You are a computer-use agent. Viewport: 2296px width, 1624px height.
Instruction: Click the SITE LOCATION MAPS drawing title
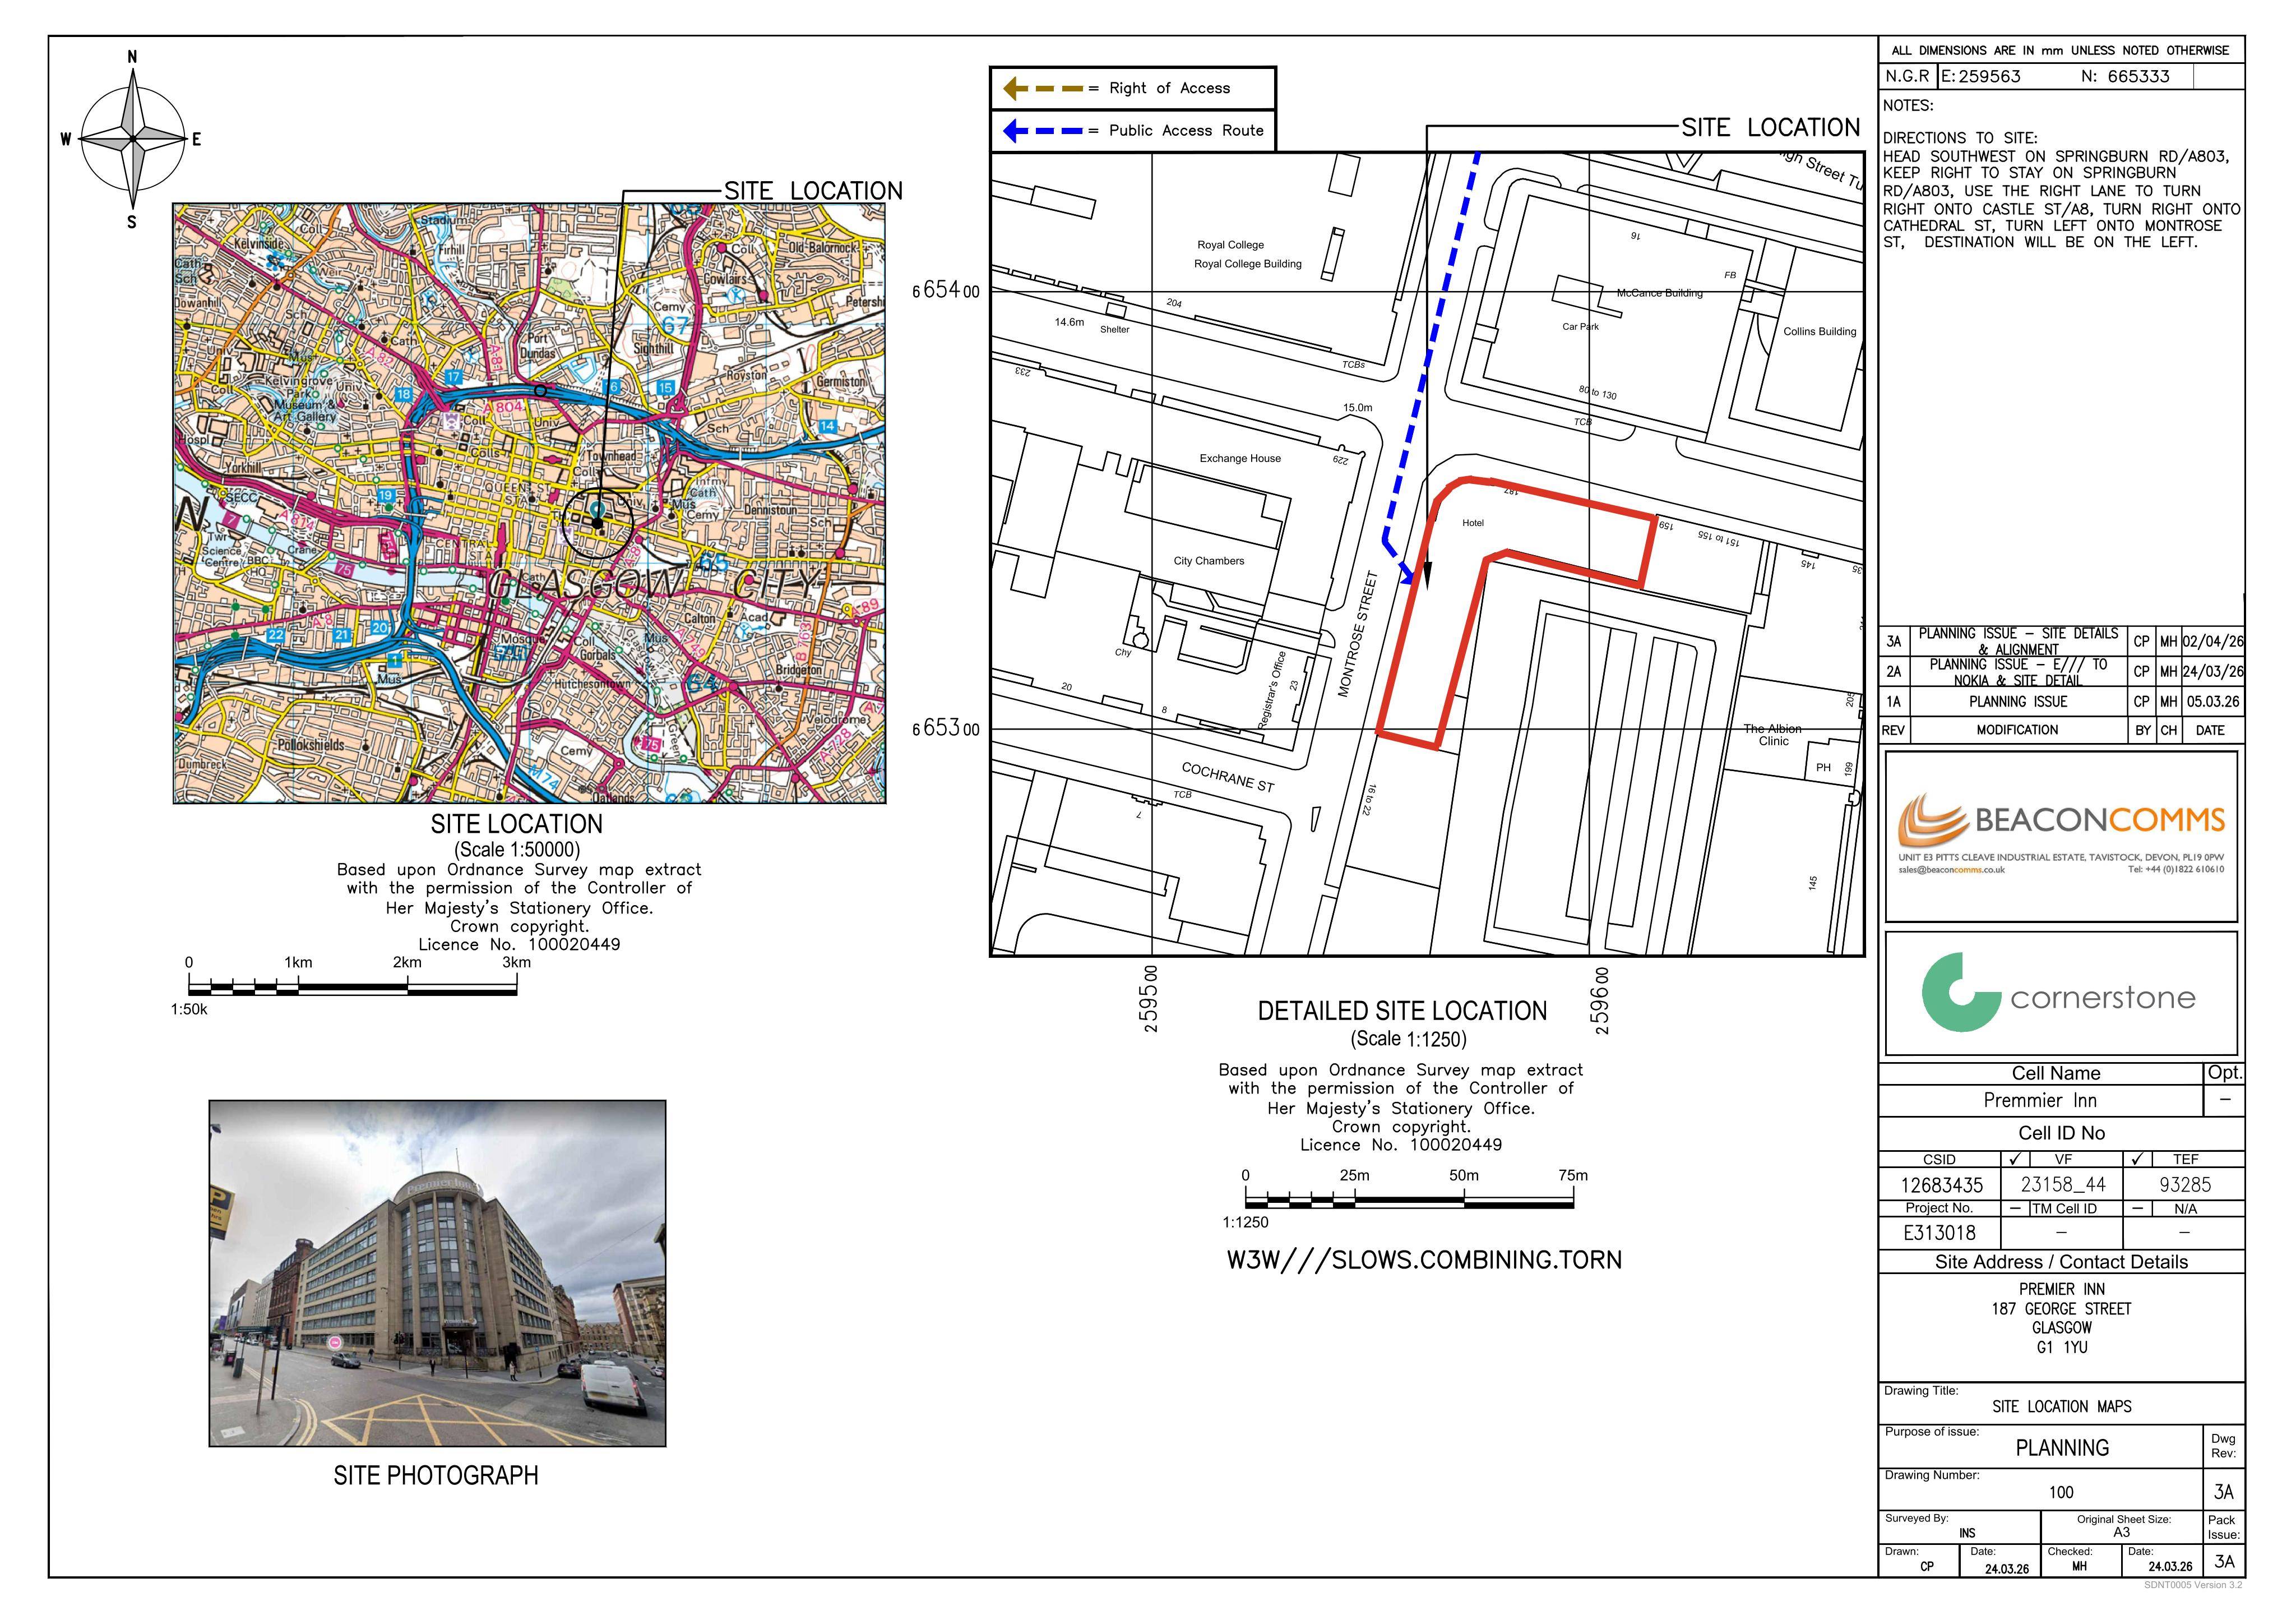[2061, 1407]
